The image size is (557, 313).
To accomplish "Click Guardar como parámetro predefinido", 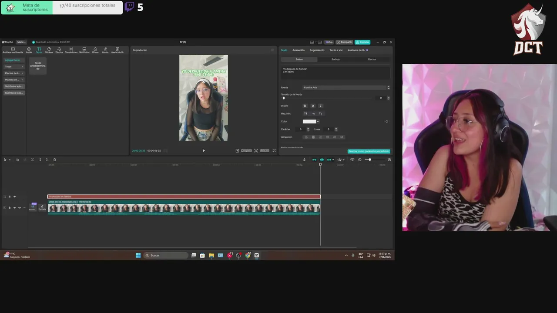I will click(369, 151).
